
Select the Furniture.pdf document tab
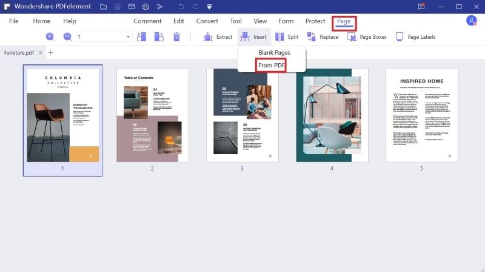click(19, 53)
